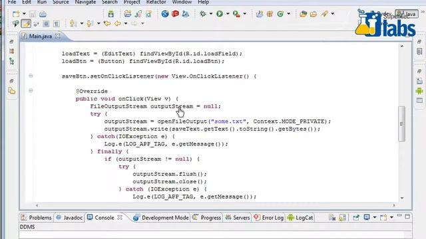Switch to the Error Log tab
The width and height of the screenshot is (426, 239).
click(x=269, y=218)
